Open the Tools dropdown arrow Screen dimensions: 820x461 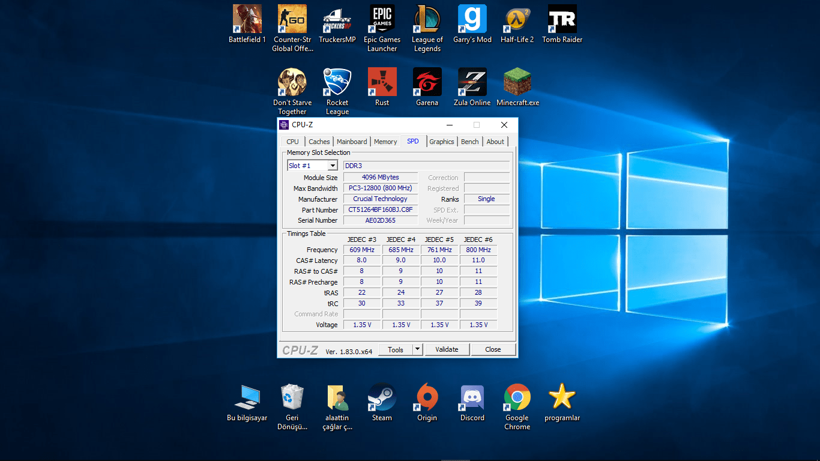point(418,349)
